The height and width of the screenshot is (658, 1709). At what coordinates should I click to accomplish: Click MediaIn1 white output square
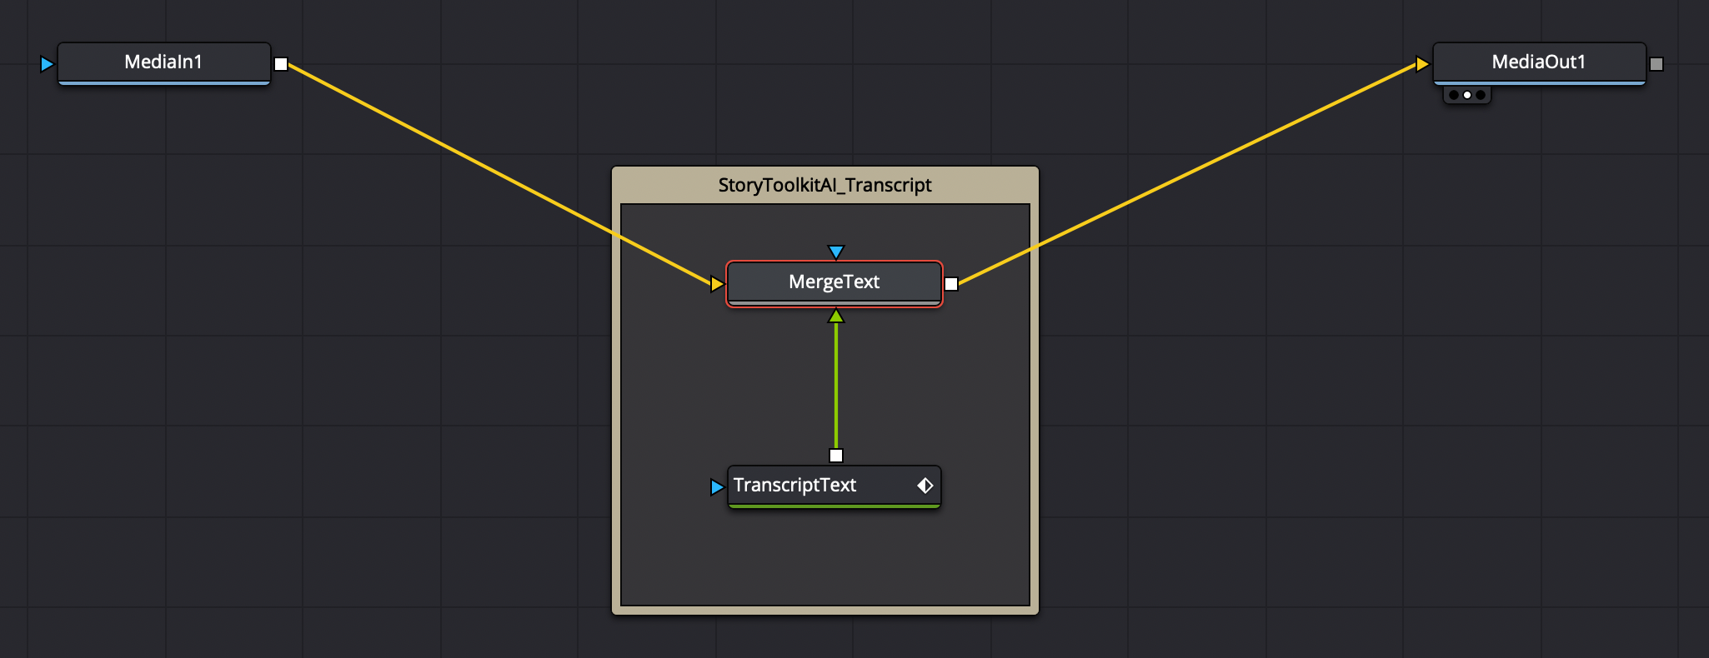281,64
